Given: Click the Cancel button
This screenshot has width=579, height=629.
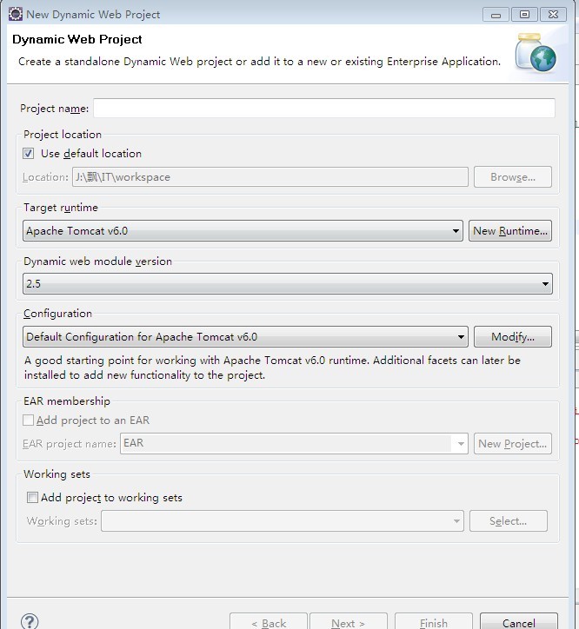Looking at the screenshot, I should click(x=519, y=622).
